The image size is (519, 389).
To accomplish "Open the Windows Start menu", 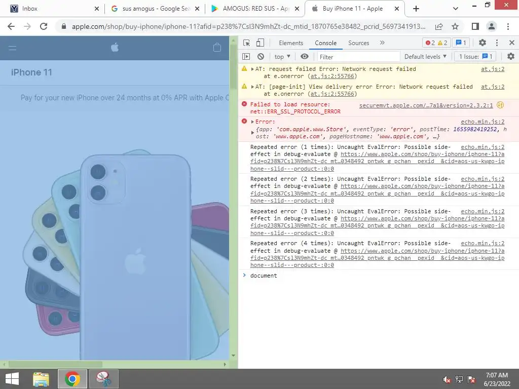I will click(12, 379).
